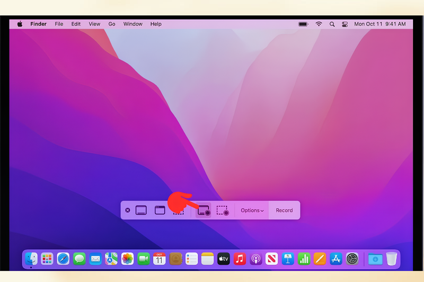424x282 pixels.
Task: Show Wi-Fi status menu
Action: pos(319,24)
